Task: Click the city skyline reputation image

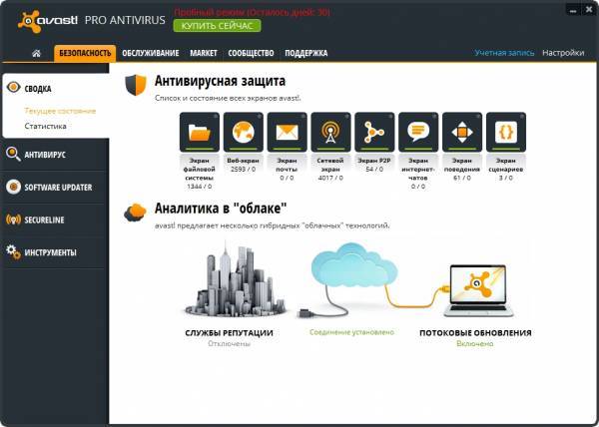Action: click(x=235, y=281)
